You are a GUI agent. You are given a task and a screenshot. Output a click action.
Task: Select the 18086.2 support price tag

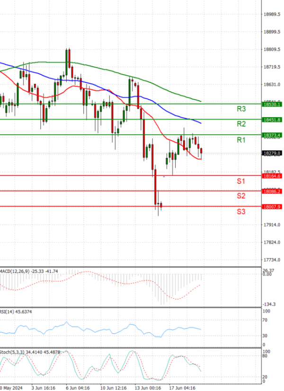[272, 191]
